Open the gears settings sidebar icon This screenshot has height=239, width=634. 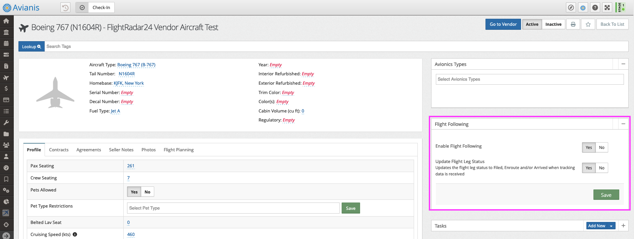[x=6, y=190]
